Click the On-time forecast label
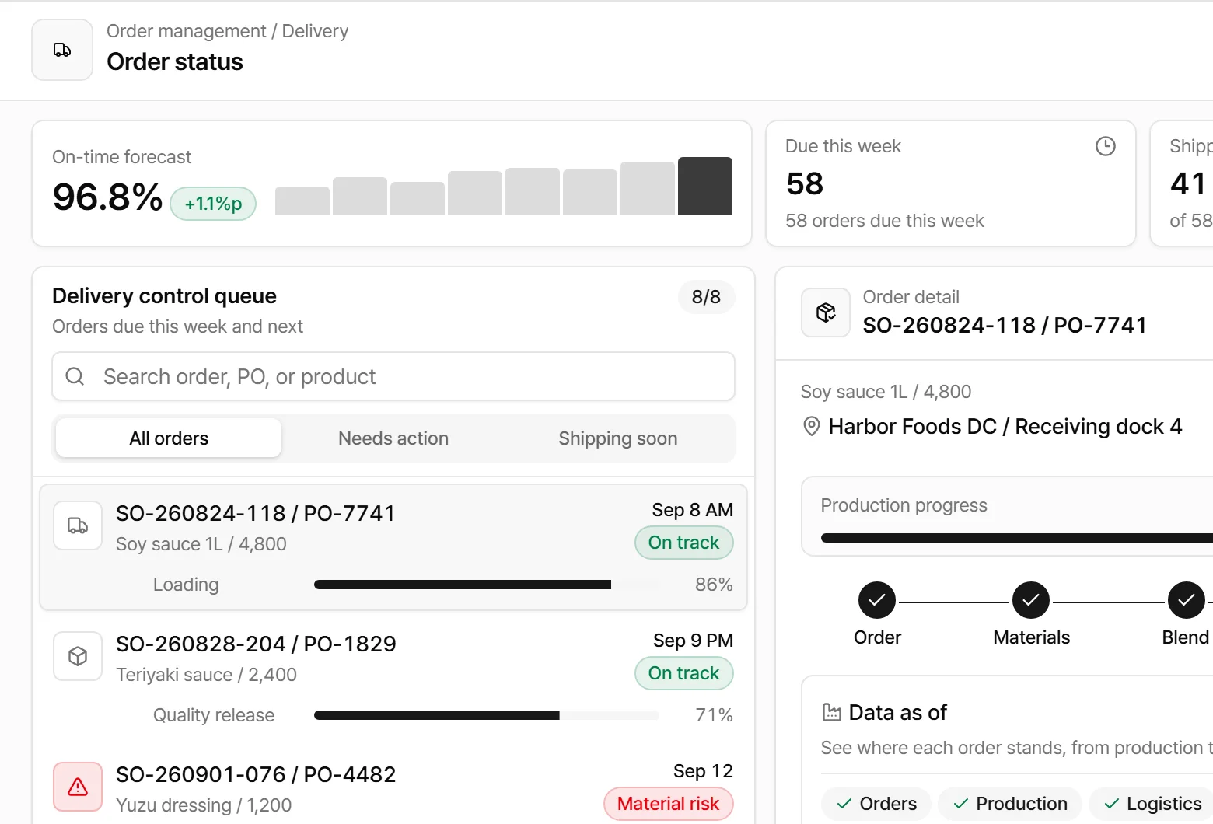This screenshot has height=824, width=1213. [x=121, y=157]
